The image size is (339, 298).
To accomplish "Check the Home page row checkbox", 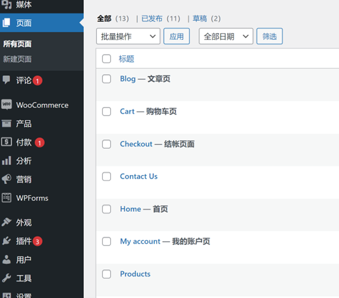I will pos(106,209).
